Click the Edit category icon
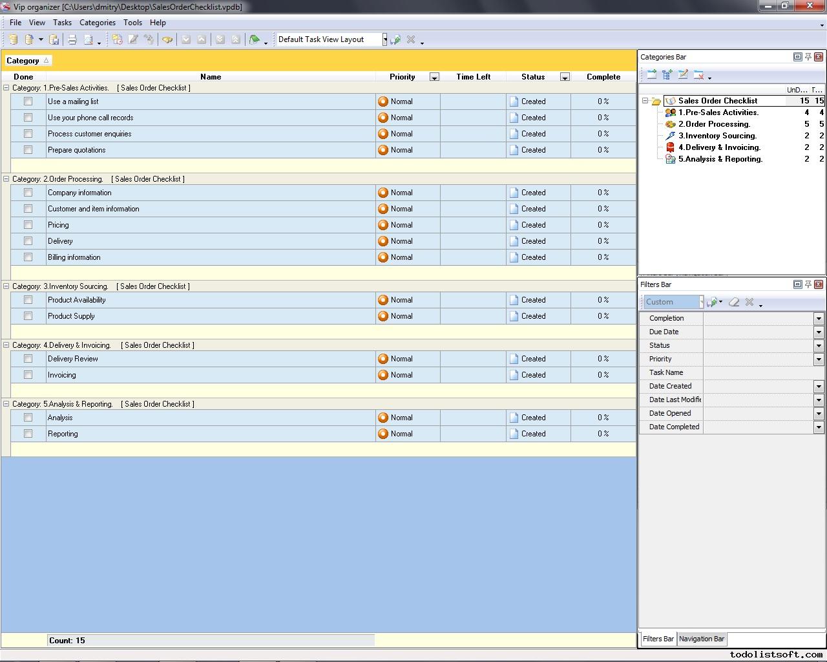The width and height of the screenshot is (827, 662). click(x=683, y=75)
